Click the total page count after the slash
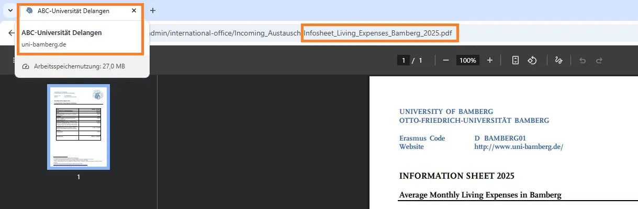This screenshot has width=638, height=209. click(420, 61)
